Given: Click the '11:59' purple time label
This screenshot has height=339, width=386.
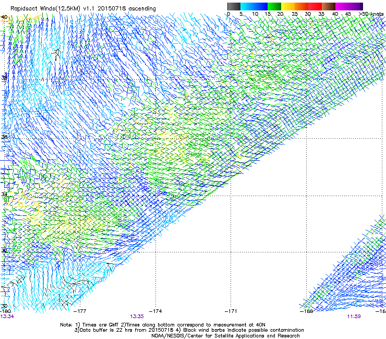Looking at the screenshot, I should [354, 317].
